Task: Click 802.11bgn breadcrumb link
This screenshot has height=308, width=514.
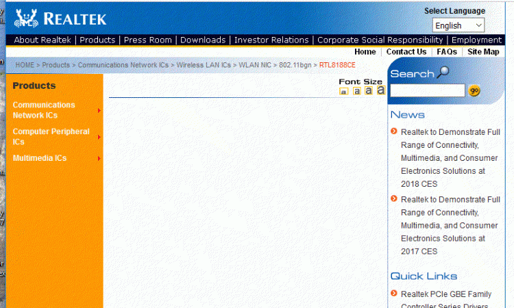Action: click(295, 65)
